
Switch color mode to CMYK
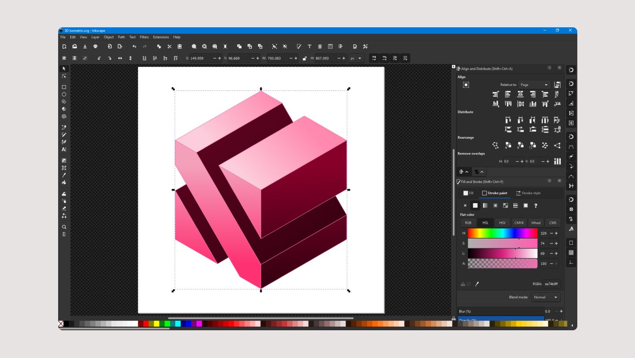(x=519, y=222)
